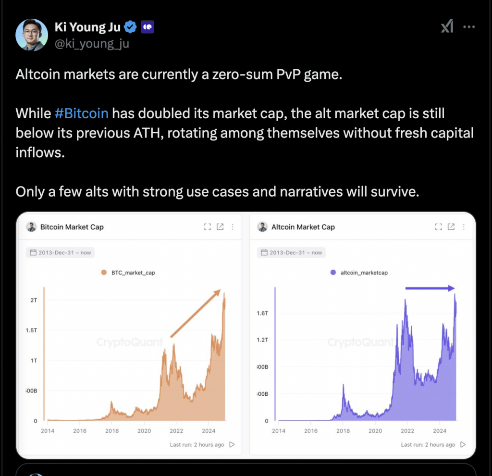Click the CryptoQuant affiliation badge

coord(147,27)
